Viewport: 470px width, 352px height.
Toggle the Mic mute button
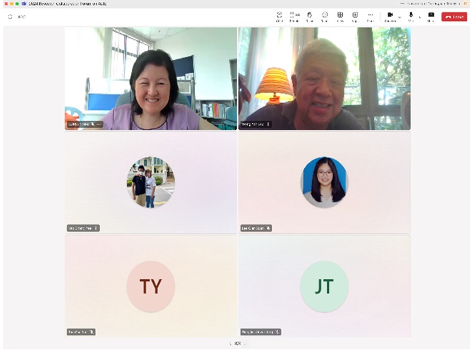[x=411, y=16]
